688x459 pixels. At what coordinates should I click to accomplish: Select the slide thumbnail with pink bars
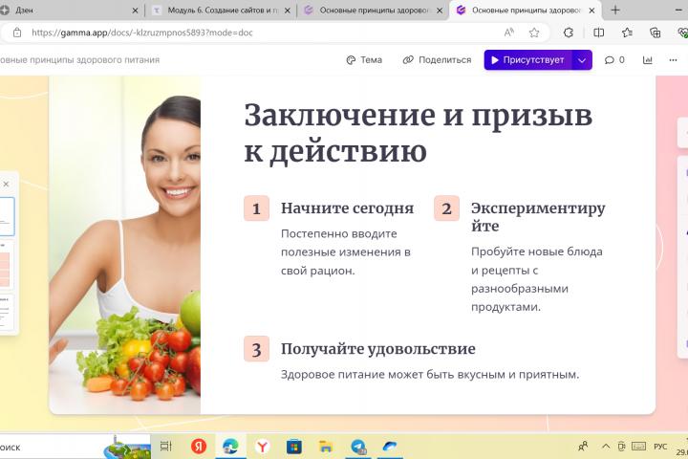(7, 265)
